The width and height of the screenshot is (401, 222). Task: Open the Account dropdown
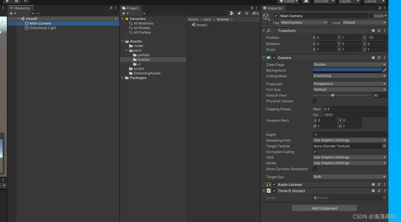tap(324, 1)
